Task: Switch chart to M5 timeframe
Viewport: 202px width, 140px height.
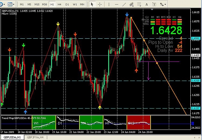Action: point(29,5)
